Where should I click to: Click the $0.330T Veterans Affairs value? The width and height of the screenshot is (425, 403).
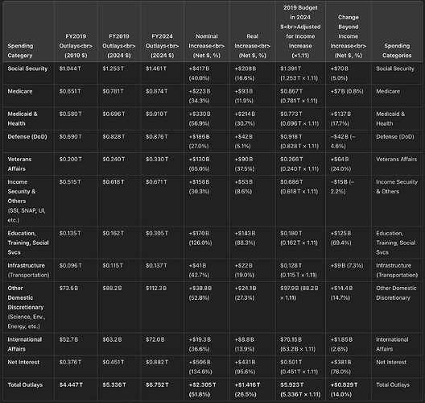pyautogui.click(x=157, y=160)
